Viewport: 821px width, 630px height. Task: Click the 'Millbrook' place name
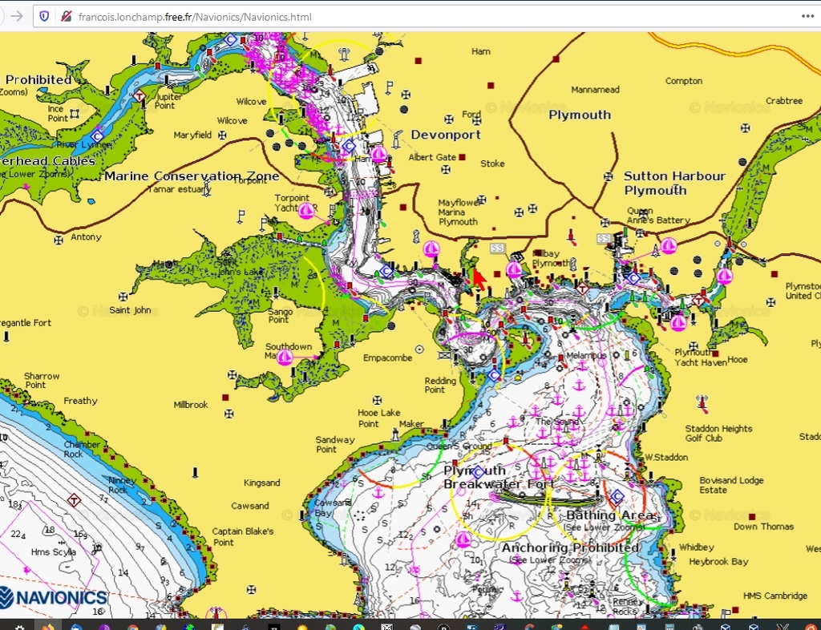[191, 405]
